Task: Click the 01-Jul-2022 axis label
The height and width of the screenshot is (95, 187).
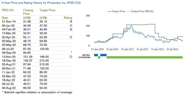Action: coord(172,49)
